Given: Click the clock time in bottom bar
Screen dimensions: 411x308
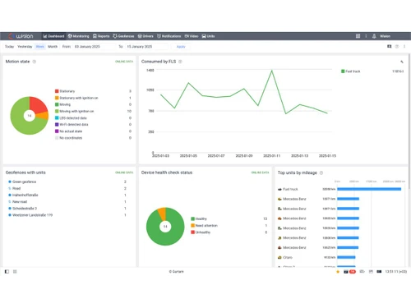Looking at the screenshot, I should click(x=396, y=272).
